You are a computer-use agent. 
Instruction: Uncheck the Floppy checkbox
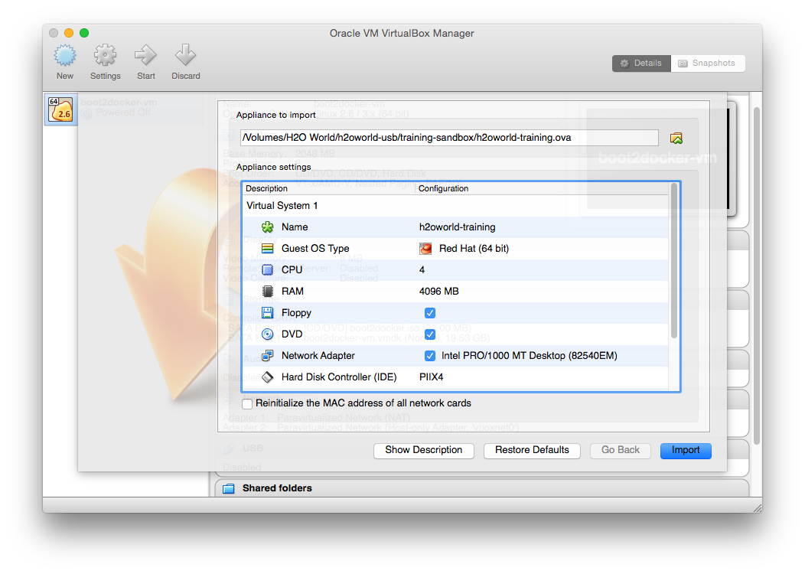[430, 313]
